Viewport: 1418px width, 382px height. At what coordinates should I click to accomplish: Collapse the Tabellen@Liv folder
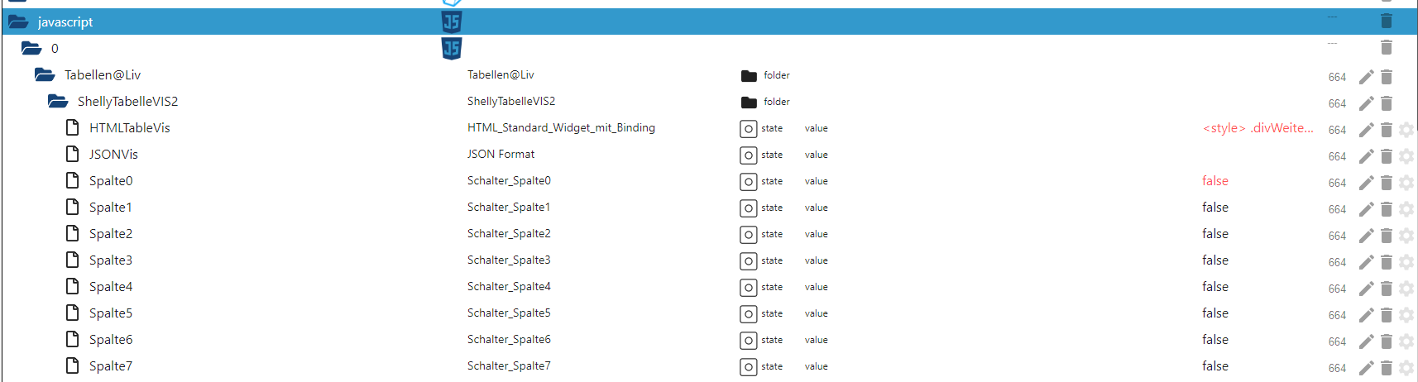pos(45,75)
